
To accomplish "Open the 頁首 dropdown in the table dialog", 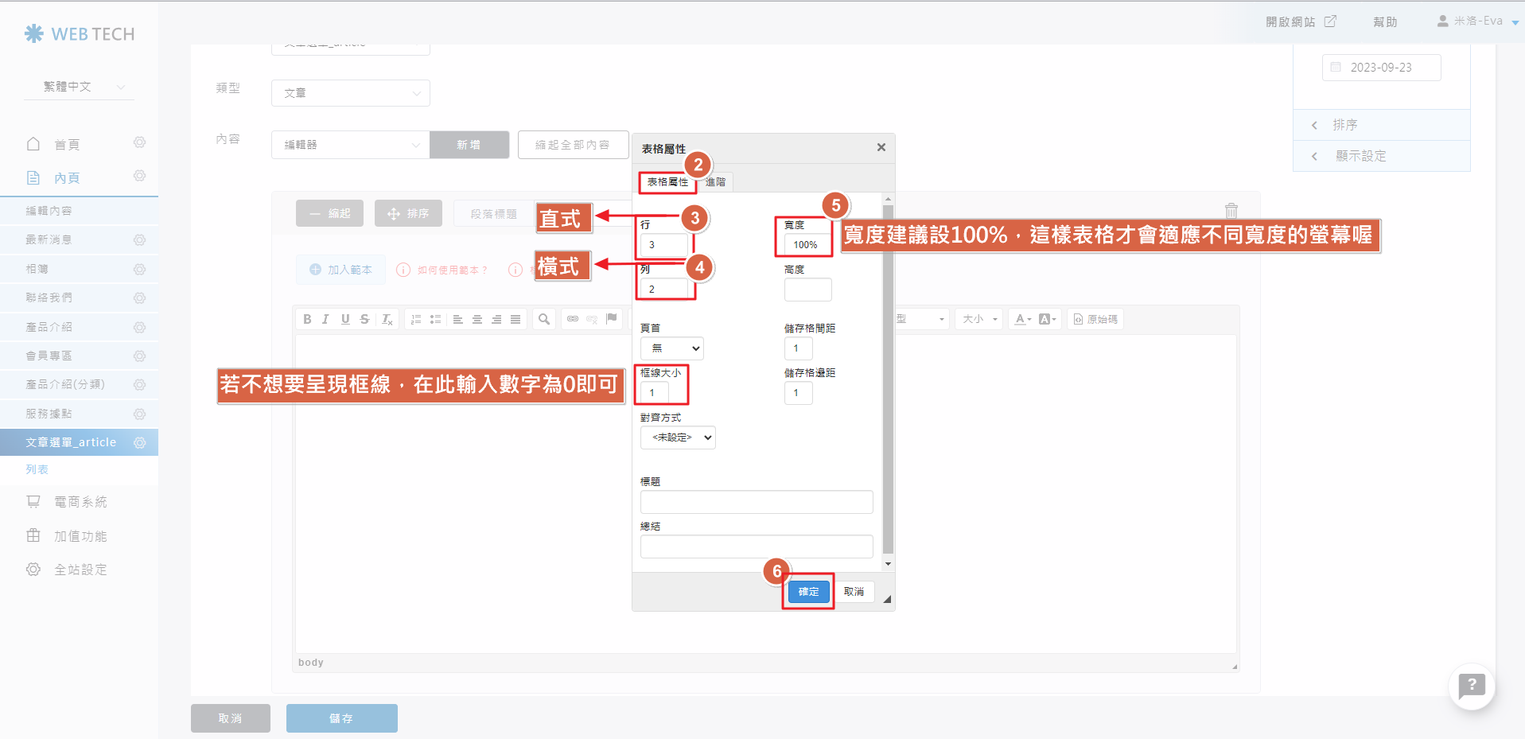I will 671,348.
